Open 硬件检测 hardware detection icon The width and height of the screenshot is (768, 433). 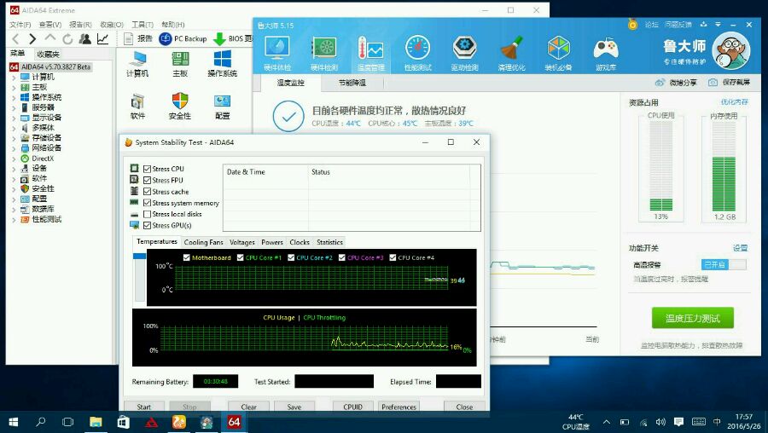click(324, 54)
